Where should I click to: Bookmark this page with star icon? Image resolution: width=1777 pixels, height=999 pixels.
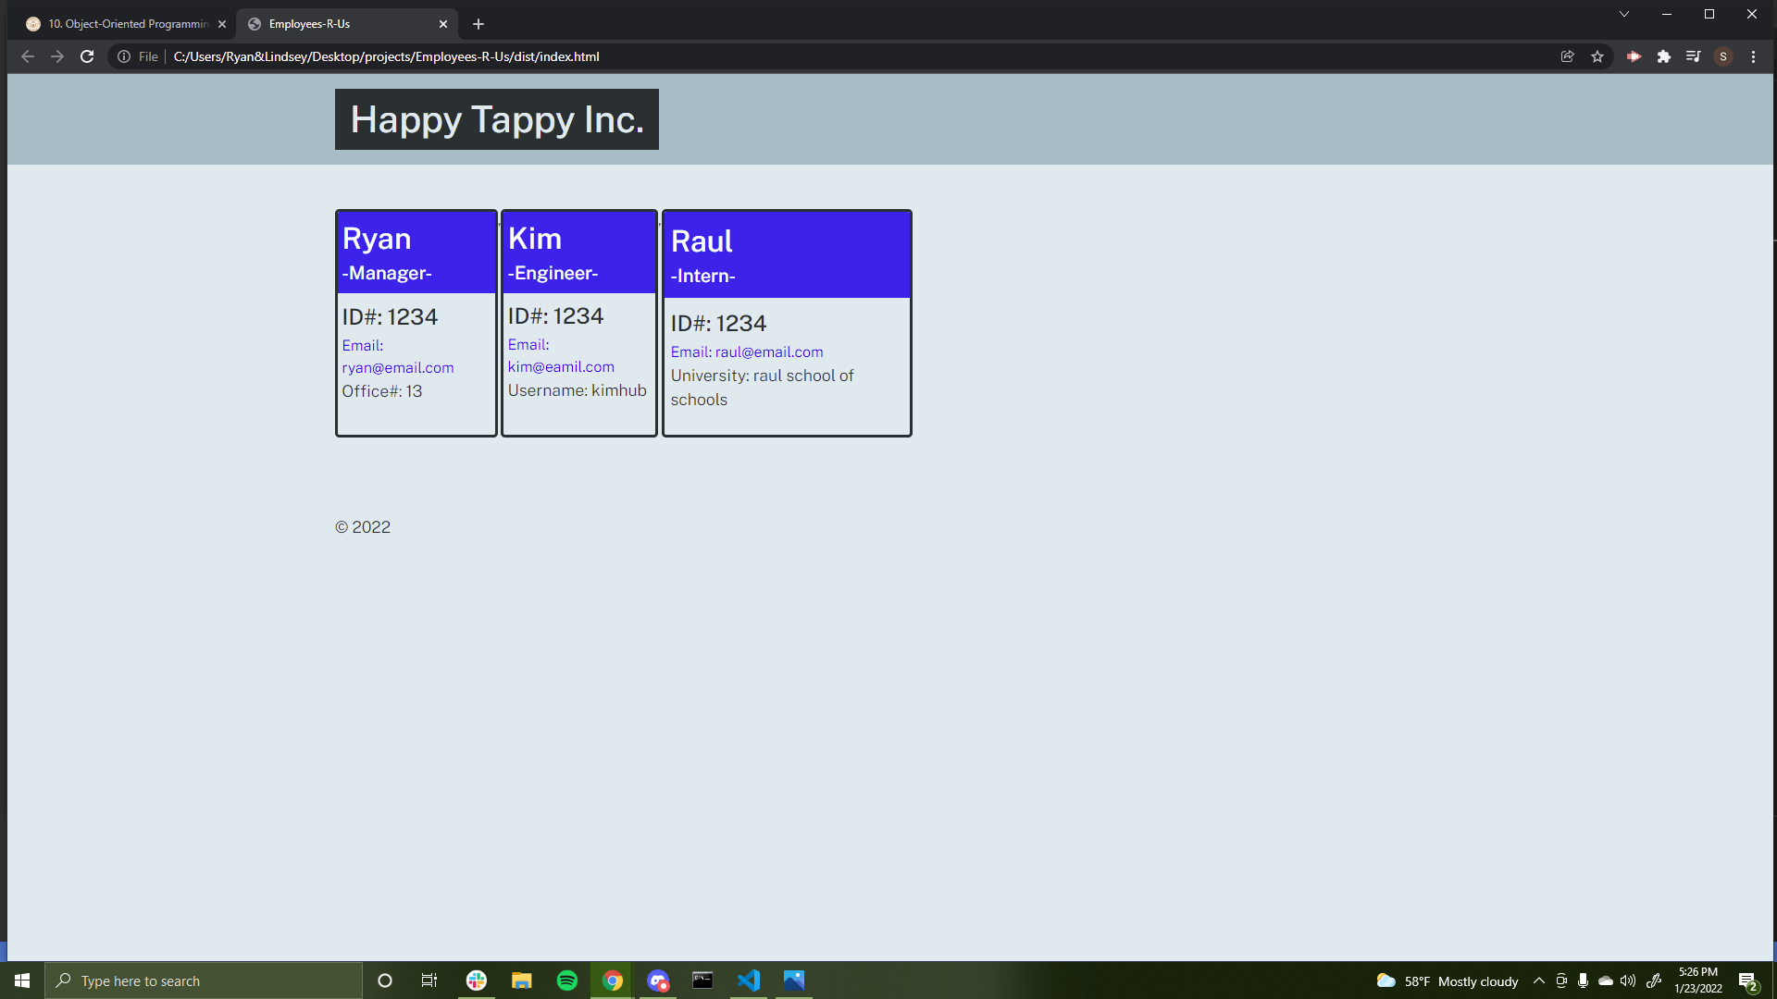pyautogui.click(x=1597, y=56)
